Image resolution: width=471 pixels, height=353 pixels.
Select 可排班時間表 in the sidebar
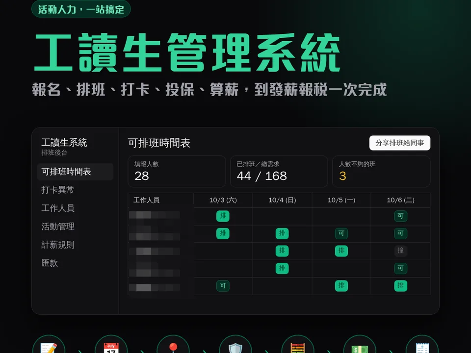click(x=75, y=172)
